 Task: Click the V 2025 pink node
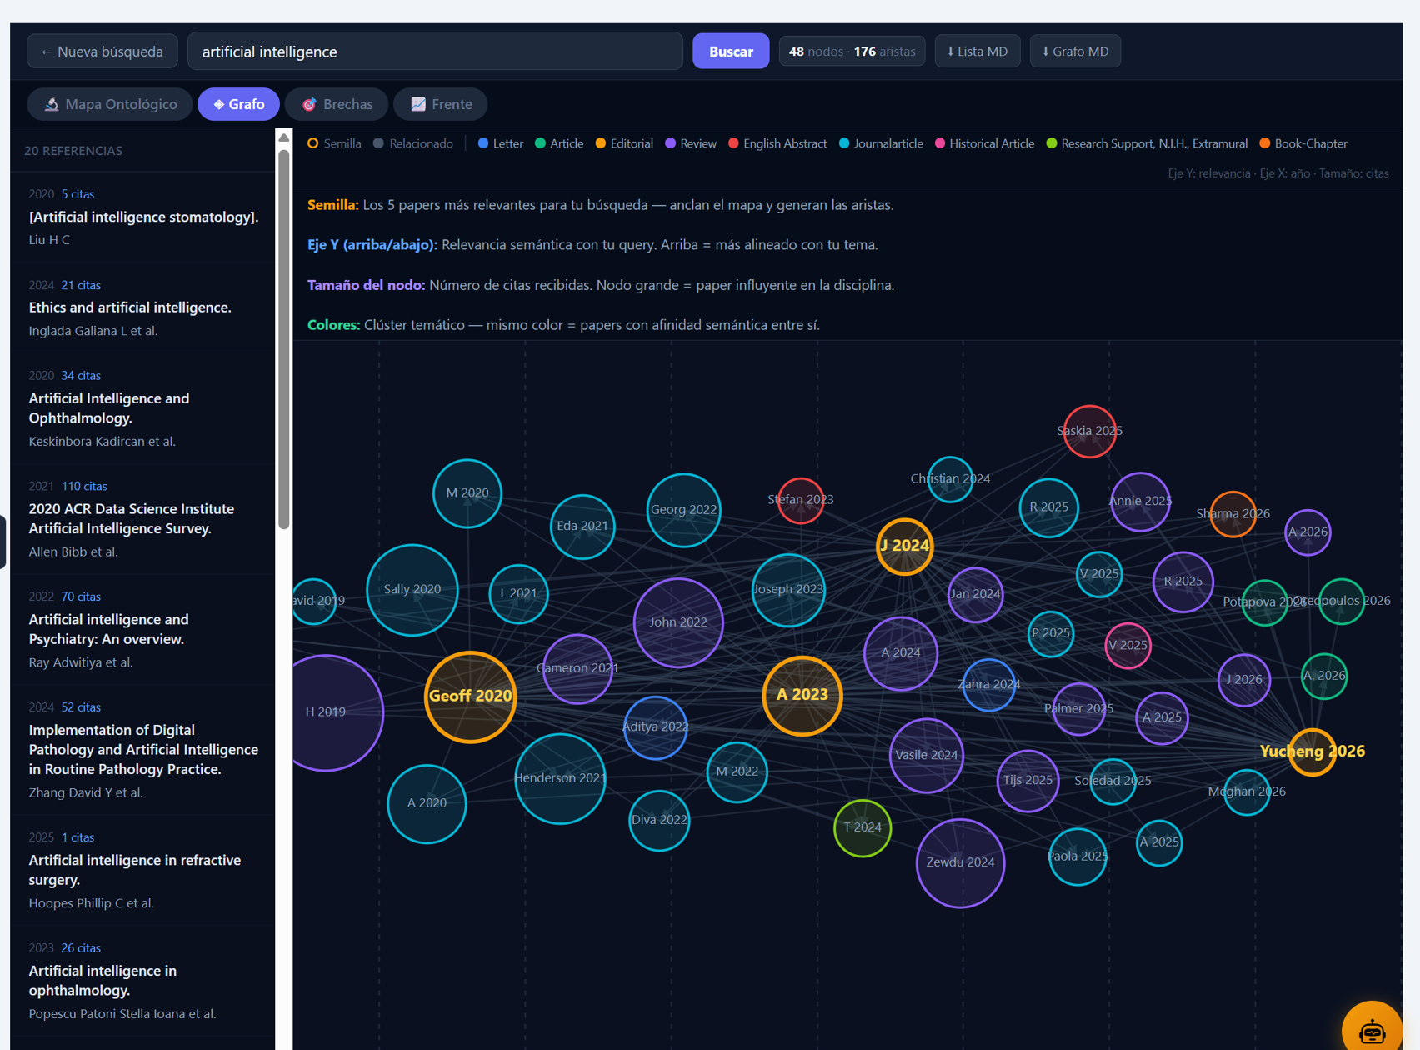pos(1127,646)
